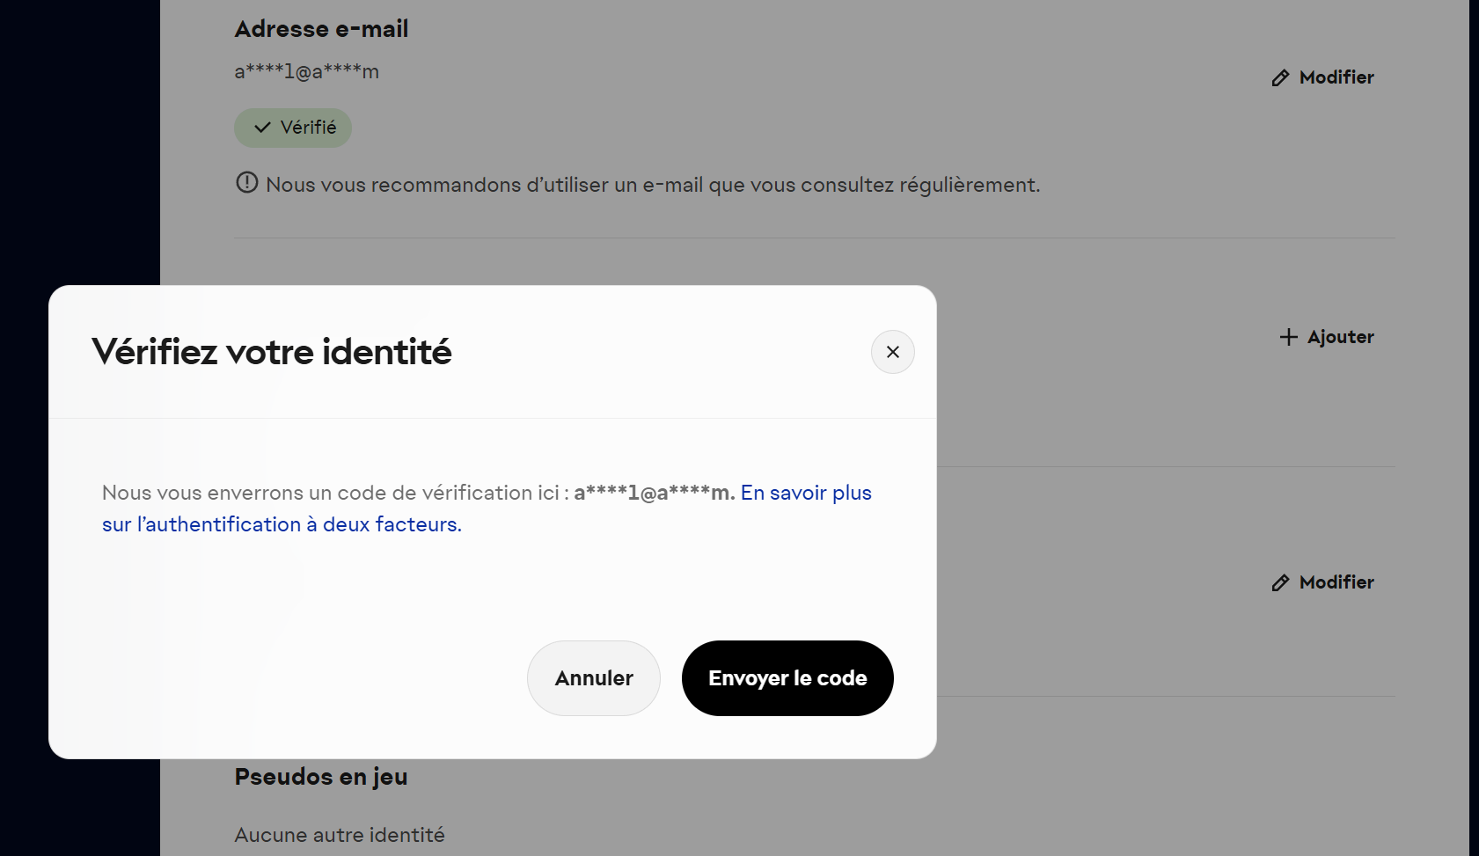Viewport: 1479px width, 856px height.
Task: Click the Vérifié label text
Action: [x=308, y=128]
